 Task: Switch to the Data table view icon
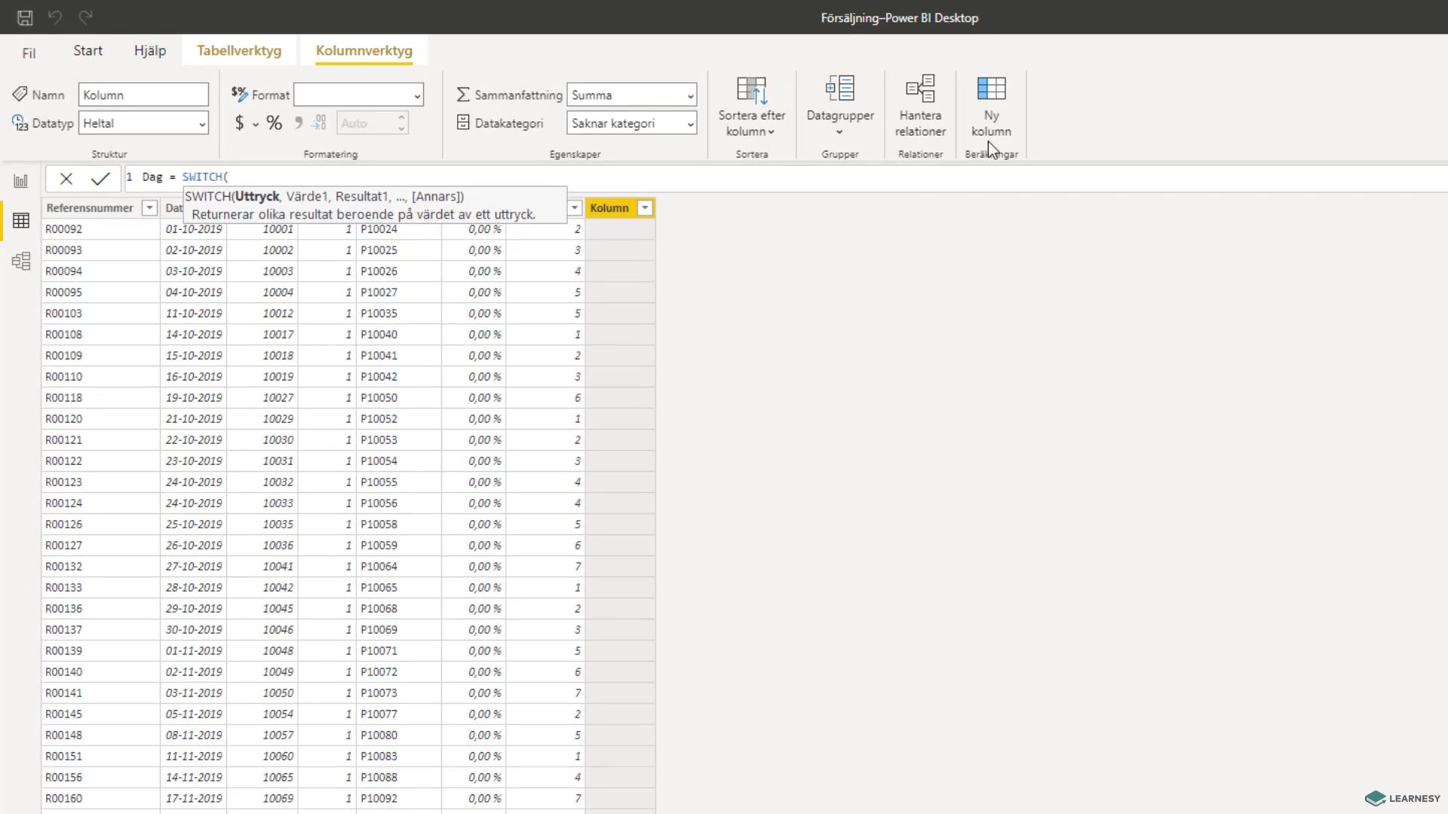click(21, 221)
